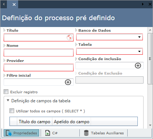The image size is (153, 139).
Task: Check the Excluir registro checkbox
Action: pos(6,92)
